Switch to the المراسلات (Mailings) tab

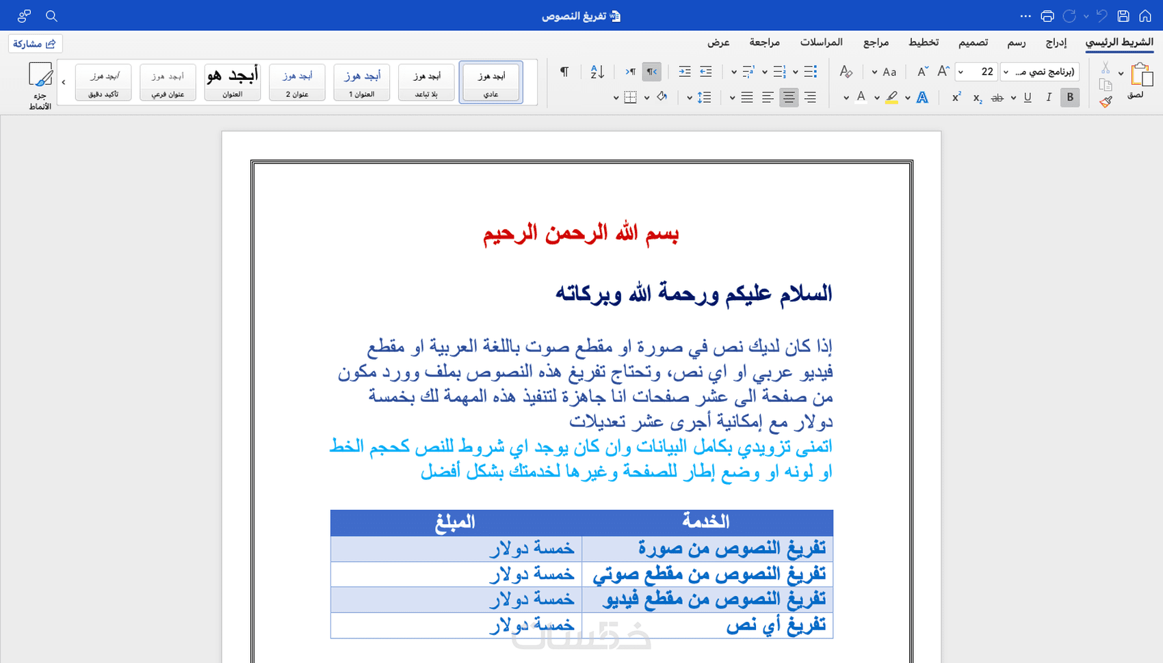pyautogui.click(x=821, y=42)
